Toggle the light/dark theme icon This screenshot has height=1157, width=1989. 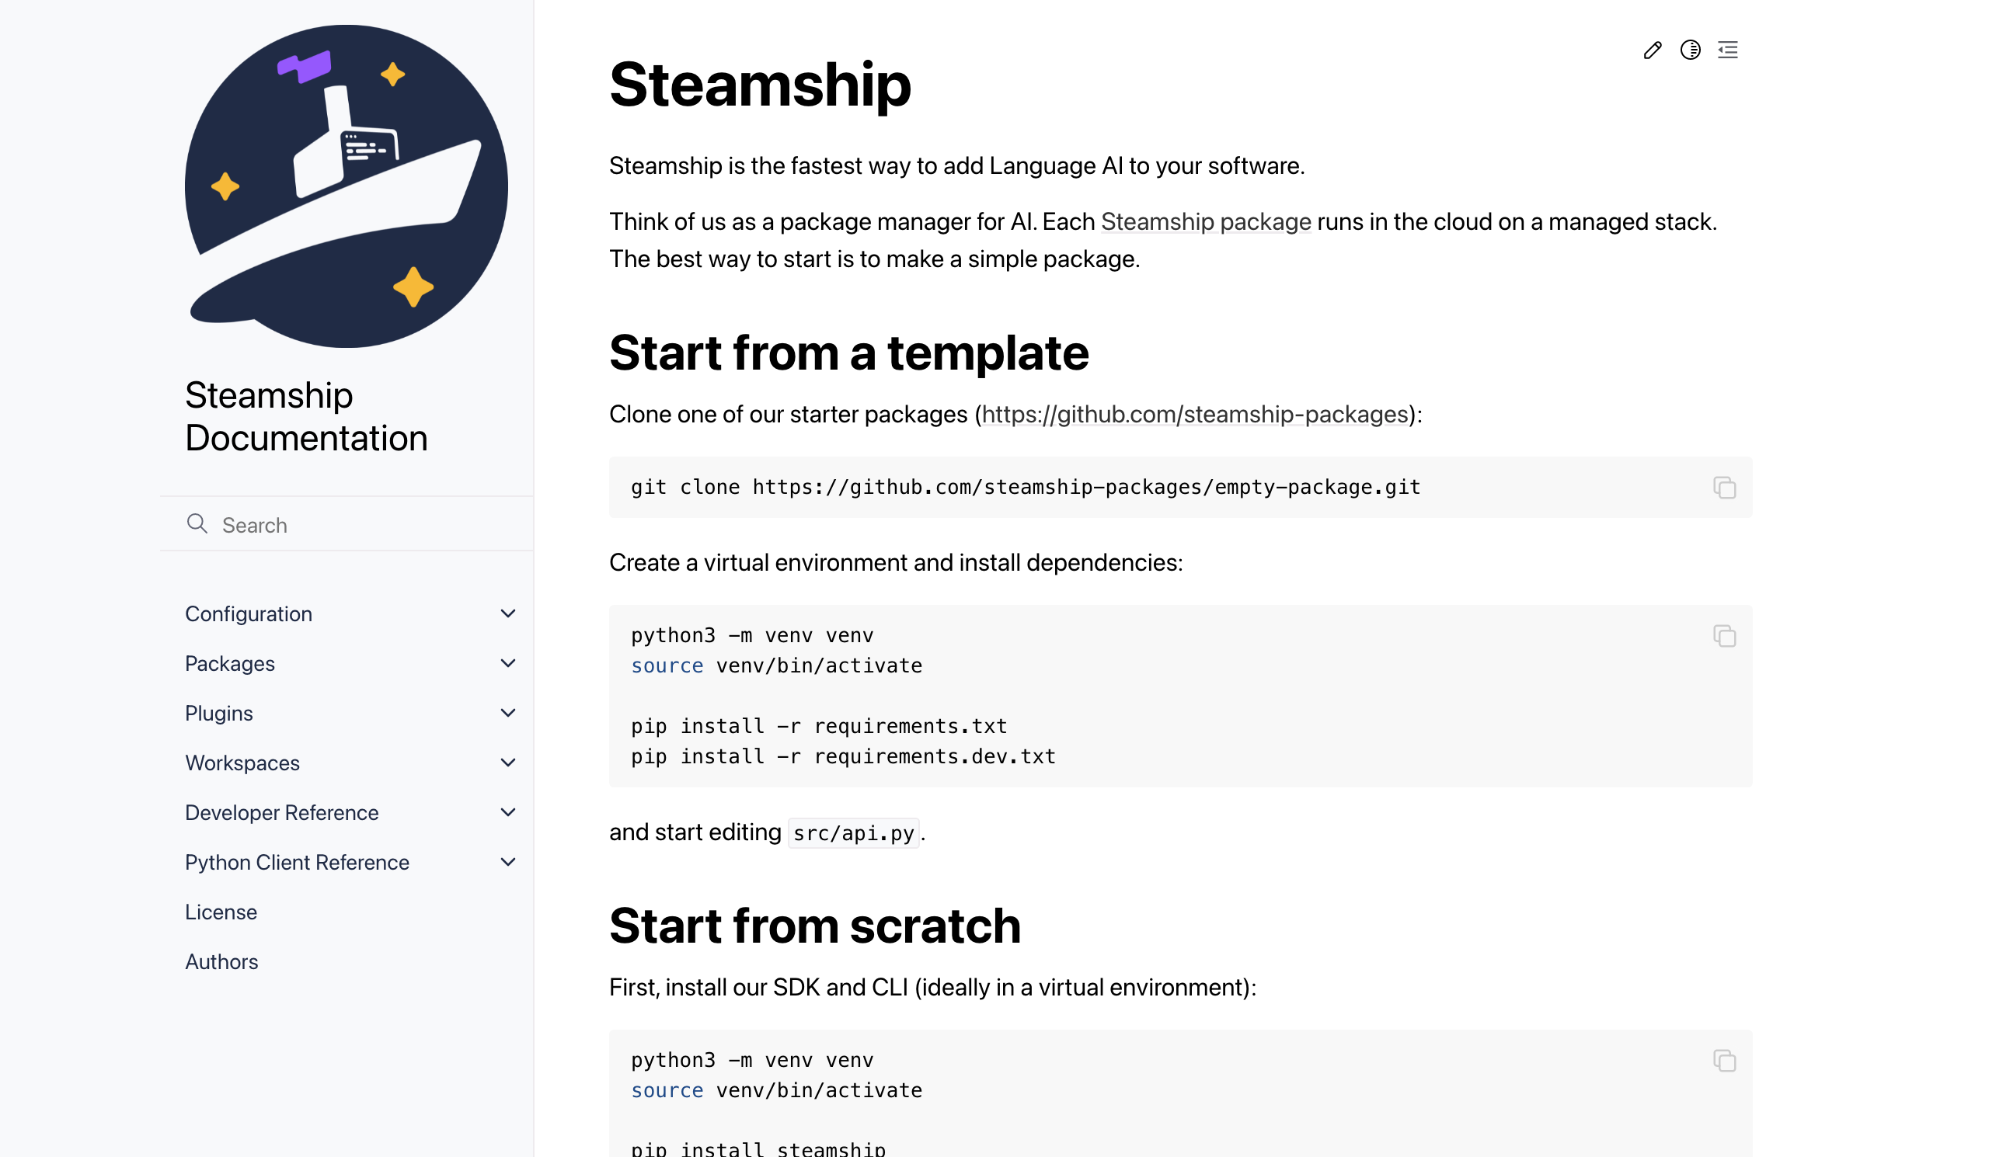pos(1690,50)
